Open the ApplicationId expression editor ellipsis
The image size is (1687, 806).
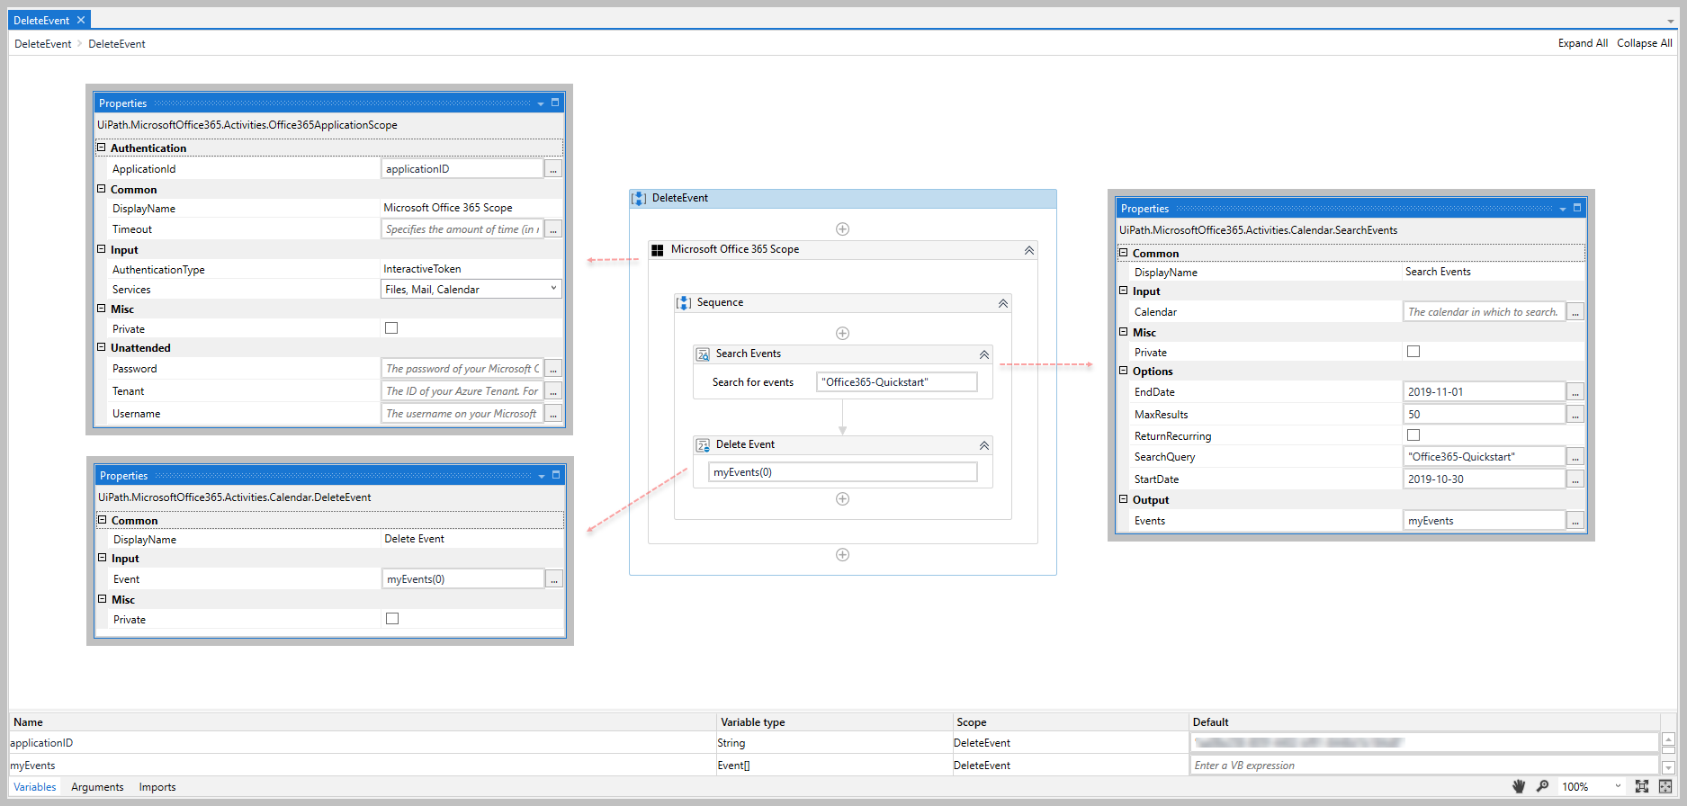554,169
